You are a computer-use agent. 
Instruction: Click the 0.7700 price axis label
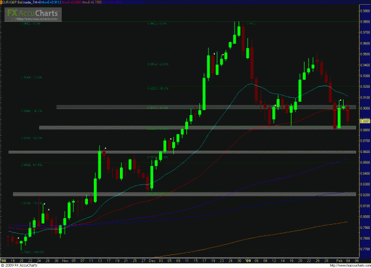[x=366, y=249]
